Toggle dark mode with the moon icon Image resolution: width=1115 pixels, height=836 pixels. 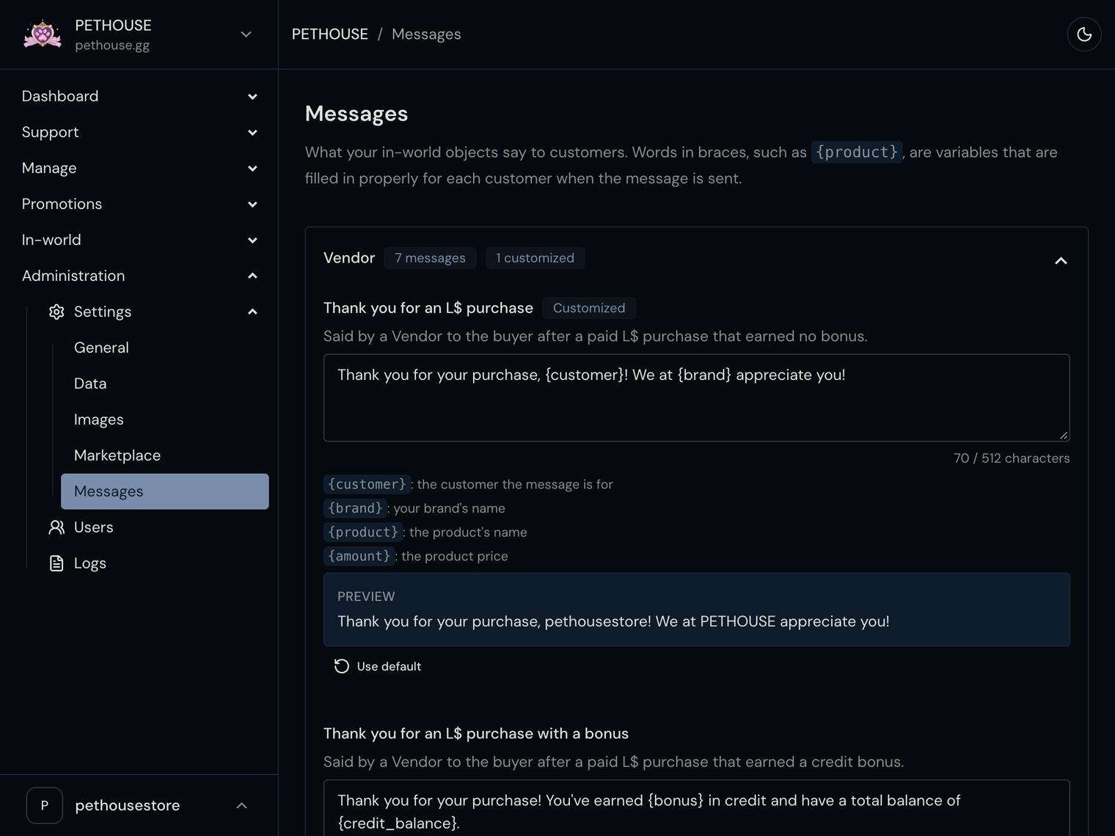tap(1084, 34)
